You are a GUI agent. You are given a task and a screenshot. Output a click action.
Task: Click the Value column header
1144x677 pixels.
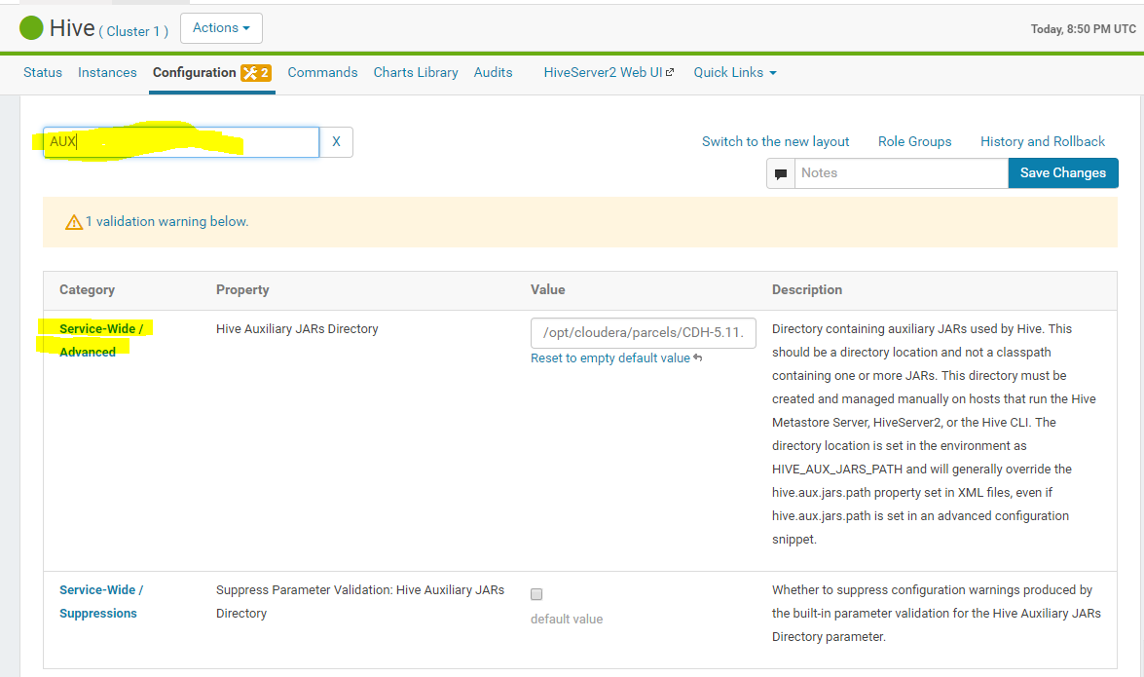[x=548, y=290]
